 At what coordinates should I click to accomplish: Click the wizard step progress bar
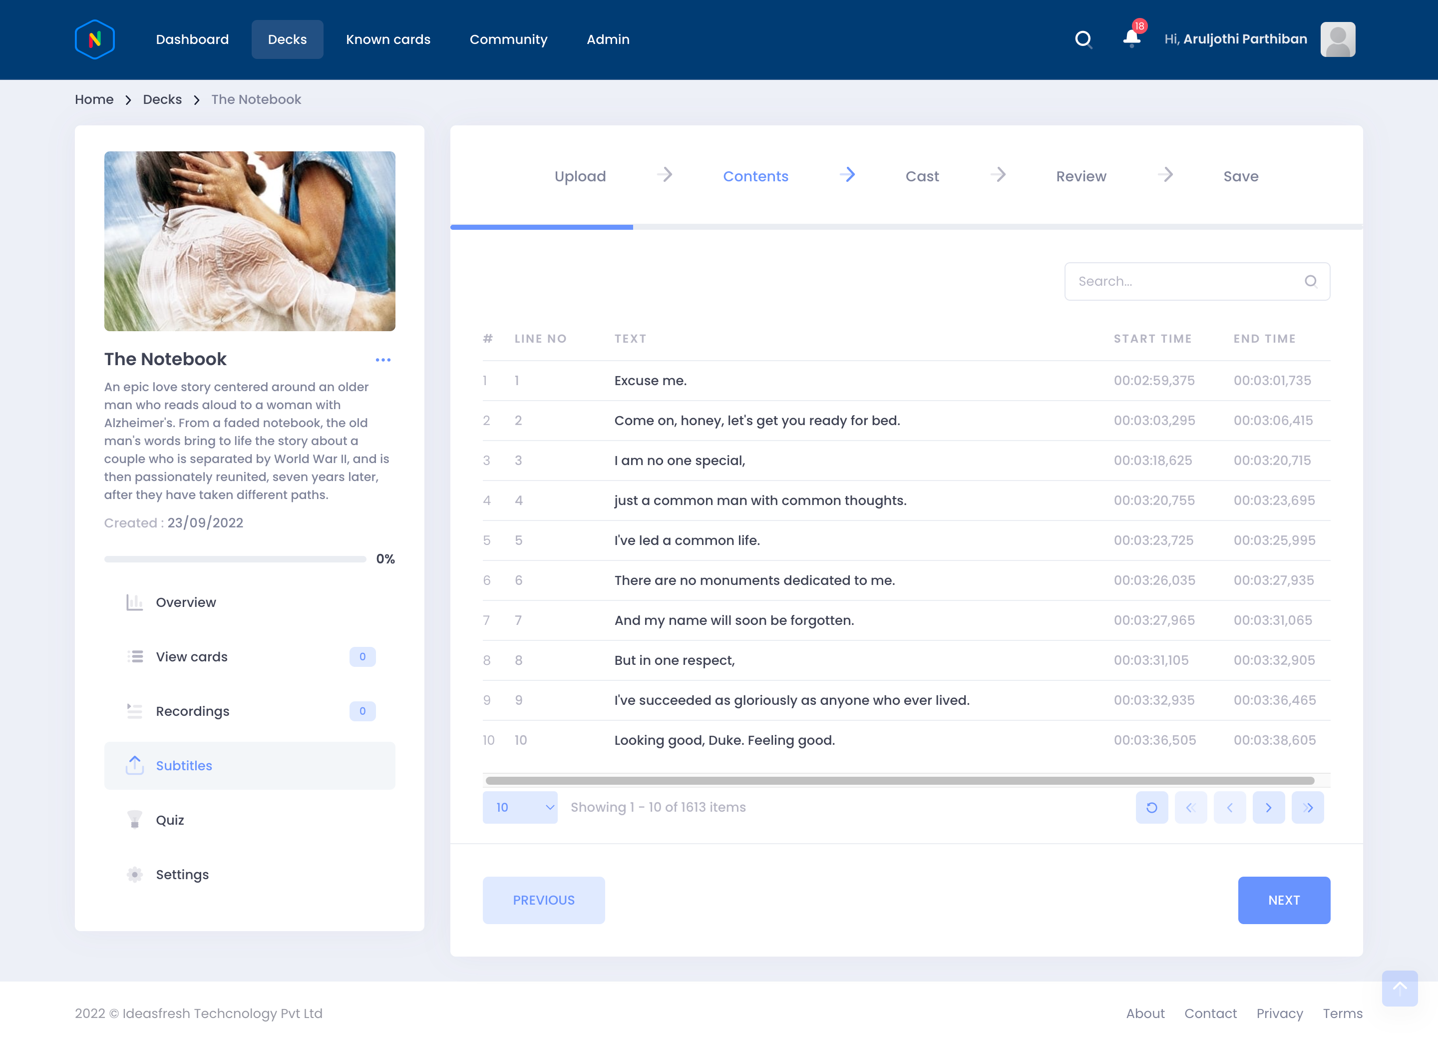pyautogui.click(x=906, y=226)
